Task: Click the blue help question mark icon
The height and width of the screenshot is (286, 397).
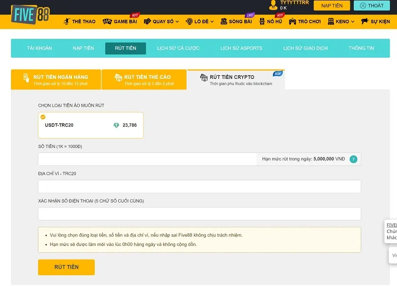Action: click(353, 159)
